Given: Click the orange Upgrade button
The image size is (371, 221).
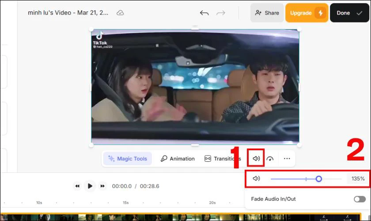Looking at the screenshot, I should pyautogui.click(x=307, y=13).
